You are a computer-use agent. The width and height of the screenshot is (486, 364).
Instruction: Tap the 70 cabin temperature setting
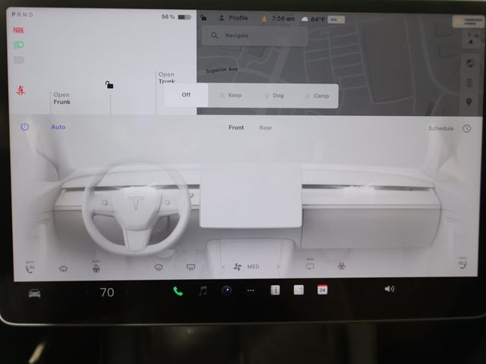[x=107, y=292]
